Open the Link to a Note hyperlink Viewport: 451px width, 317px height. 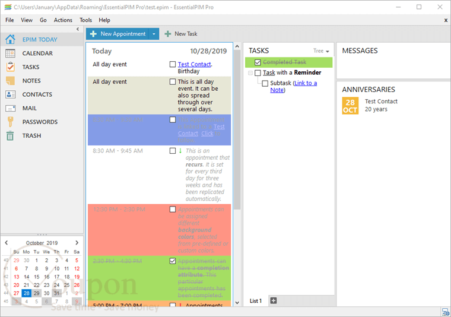tap(294, 87)
